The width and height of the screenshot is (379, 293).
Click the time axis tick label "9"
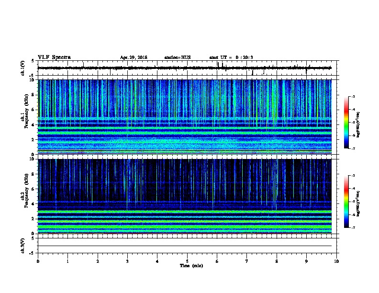click(306, 261)
